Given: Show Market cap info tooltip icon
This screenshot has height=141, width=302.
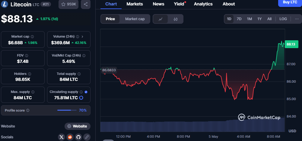Looking at the screenshot, I should (x=32, y=36).
